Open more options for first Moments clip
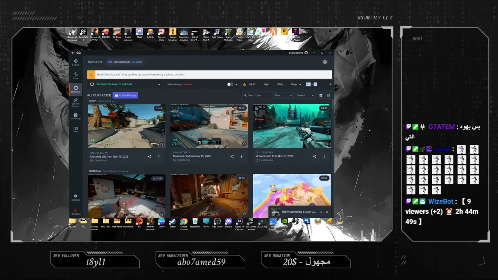The image size is (498, 280). [x=159, y=157]
